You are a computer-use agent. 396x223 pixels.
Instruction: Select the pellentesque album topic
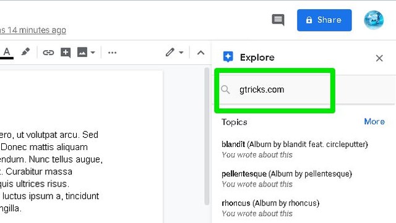tap(286, 179)
